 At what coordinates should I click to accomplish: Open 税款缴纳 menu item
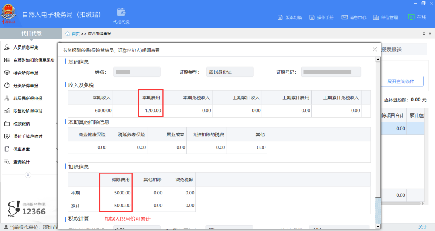(x=22, y=124)
